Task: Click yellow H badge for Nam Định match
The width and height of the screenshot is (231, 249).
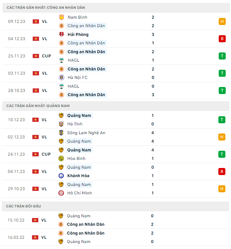Action: coord(222,21)
